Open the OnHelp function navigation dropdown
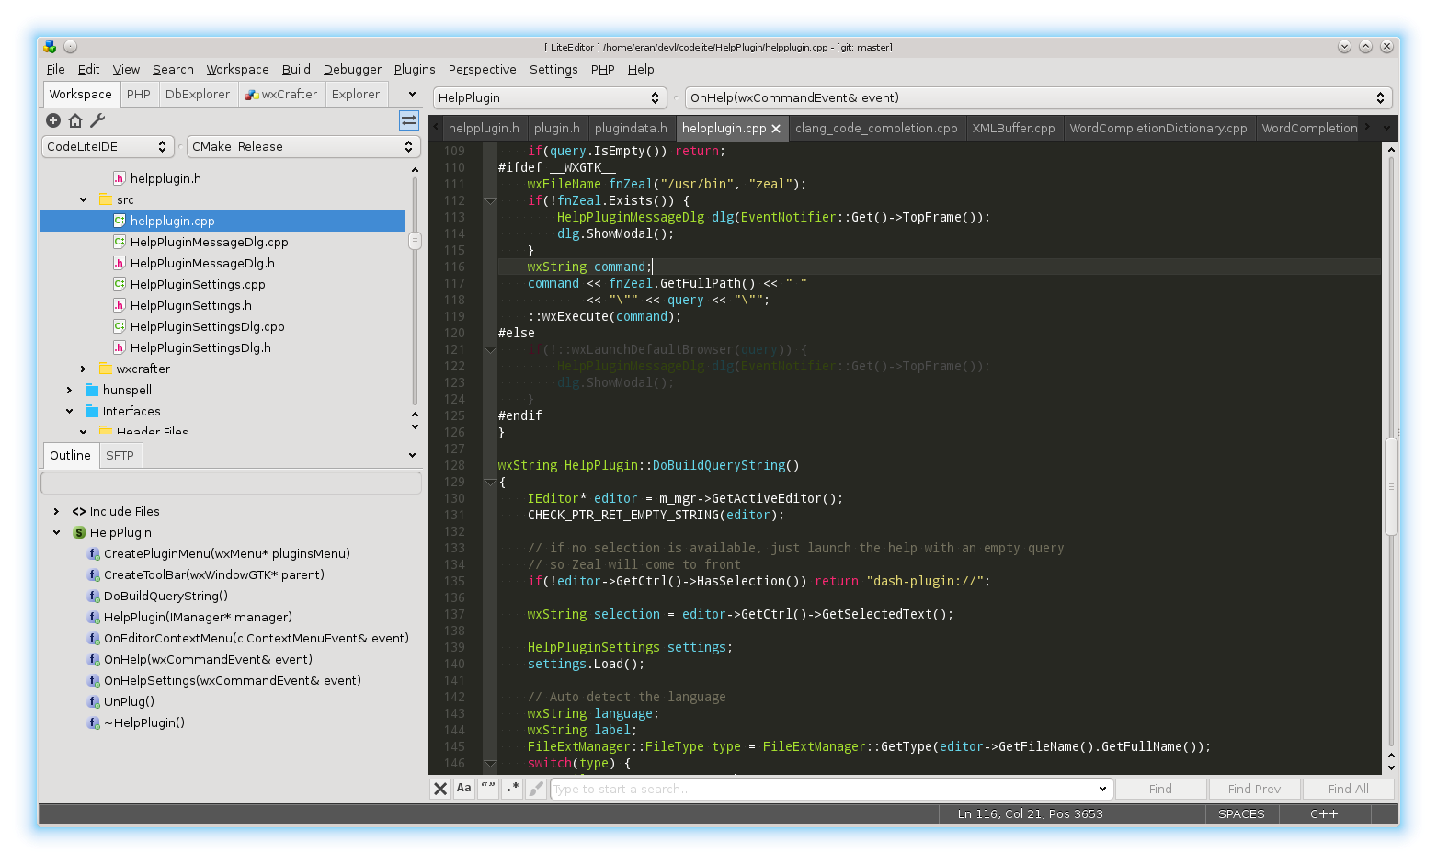 1038,97
